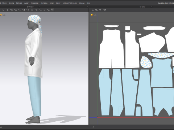Open the Retopology menu

click(x=34, y=3)
